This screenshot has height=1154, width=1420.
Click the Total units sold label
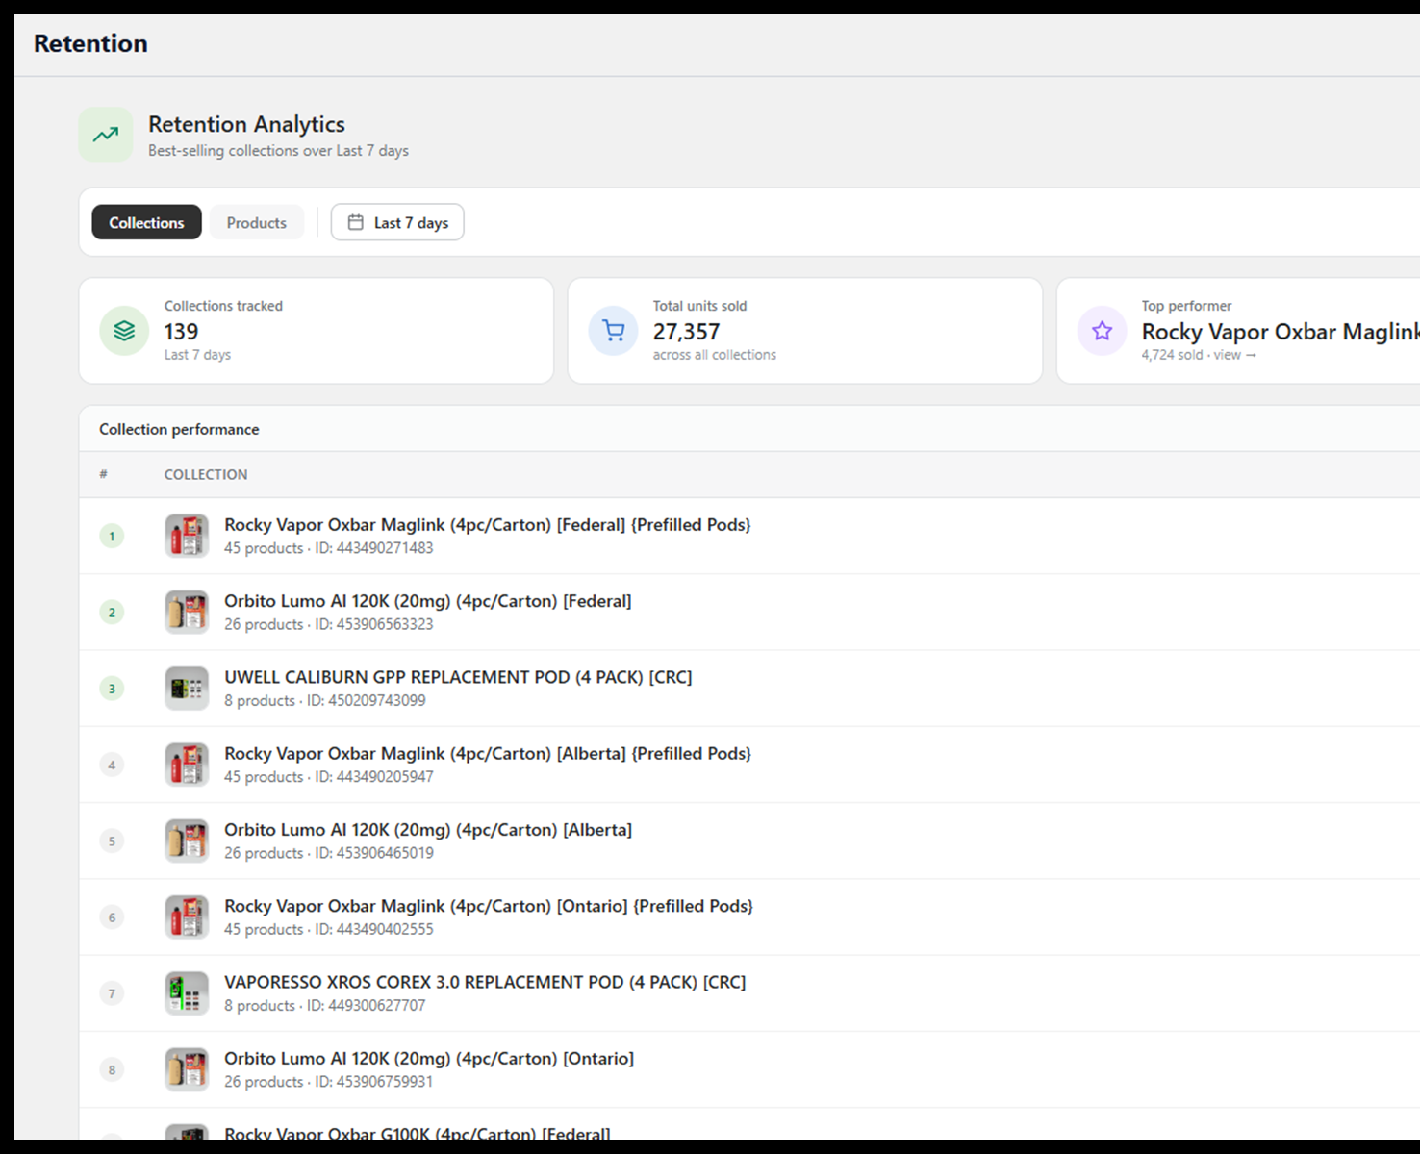coord(699,306)
